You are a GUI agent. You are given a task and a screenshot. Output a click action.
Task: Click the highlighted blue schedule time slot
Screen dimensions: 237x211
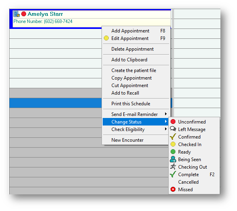click(55, 103)
